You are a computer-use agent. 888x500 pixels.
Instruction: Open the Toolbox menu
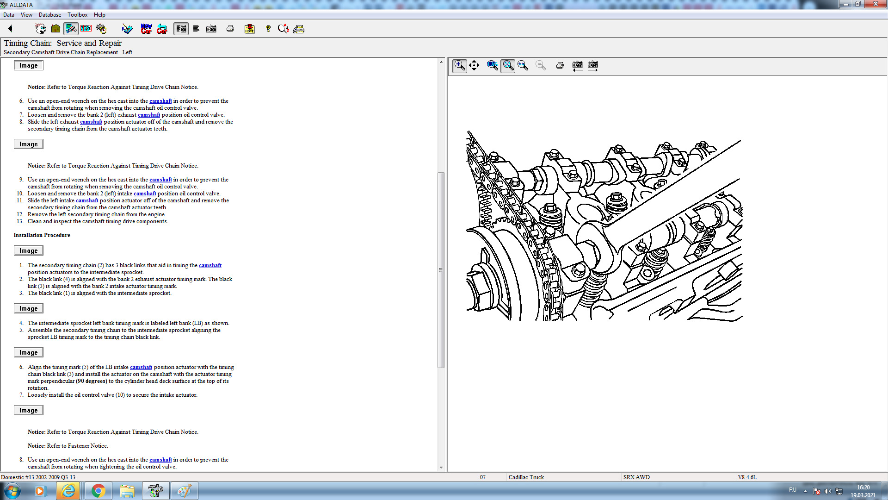coord(77,15)
